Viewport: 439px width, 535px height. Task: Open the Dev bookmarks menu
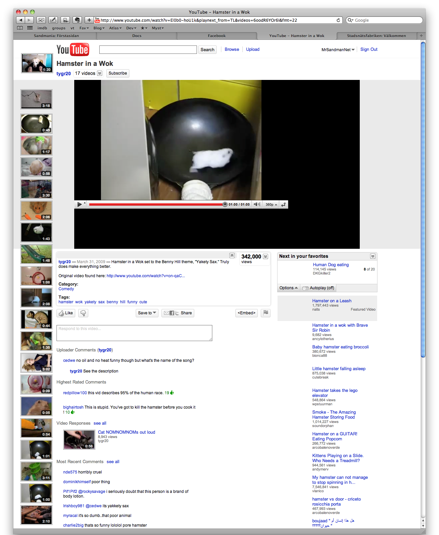(x=131, y=28)
